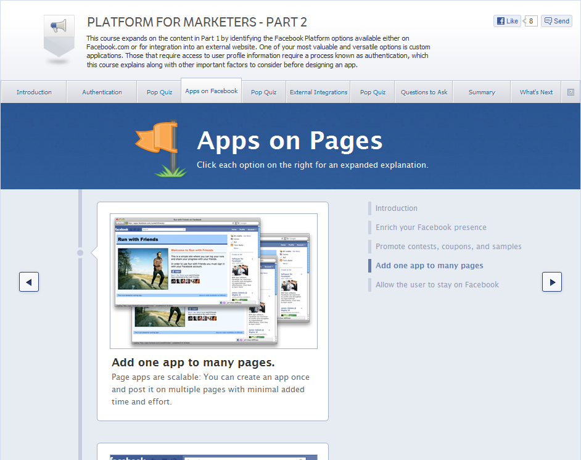Go to the What's Next tab
Screen dimensions: 581x460
pos(536,92)
